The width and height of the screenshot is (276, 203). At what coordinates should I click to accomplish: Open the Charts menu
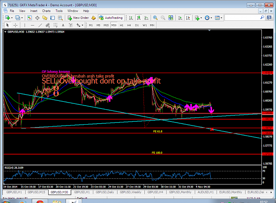tap(46, 11)
